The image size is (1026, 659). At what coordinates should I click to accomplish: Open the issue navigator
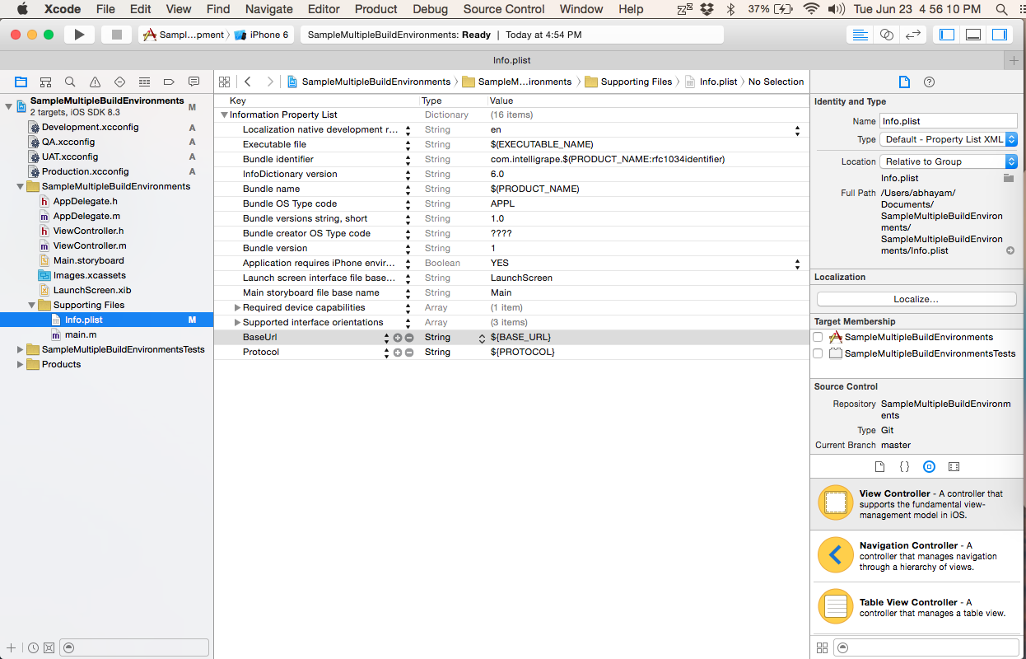point(96,82)
